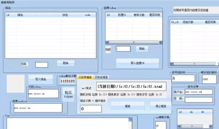Screen dimensions: 219x129
Task: Focus the 打码token input field
Action: tap(43, 93)
